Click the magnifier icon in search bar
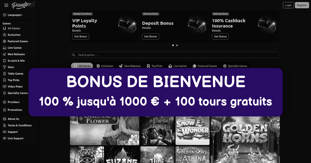Screen dimensions: 311x163 pyautogui.click(x=74, y=55)
